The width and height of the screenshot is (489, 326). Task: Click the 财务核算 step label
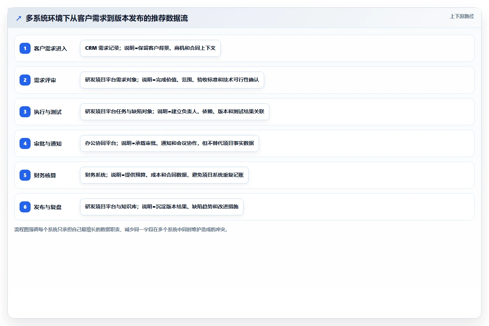tap(45, 175)
